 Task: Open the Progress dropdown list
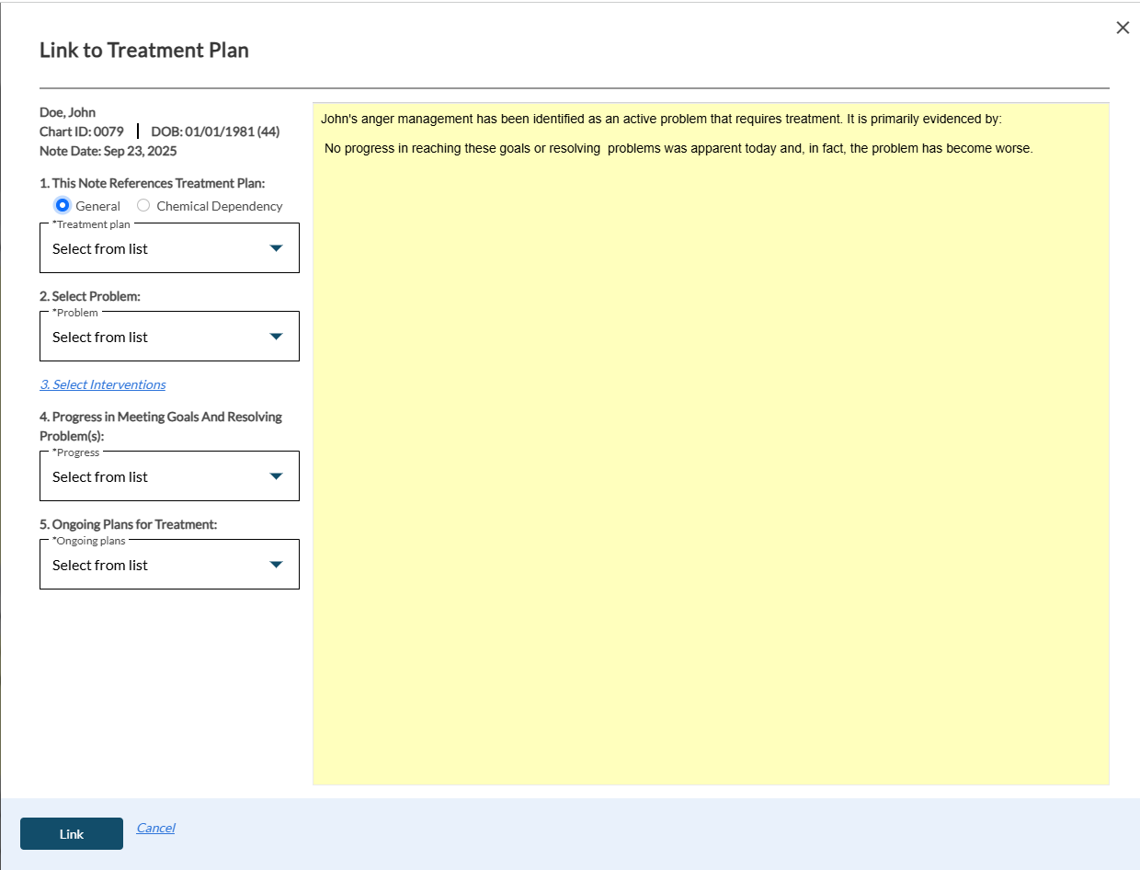point(169,476)
